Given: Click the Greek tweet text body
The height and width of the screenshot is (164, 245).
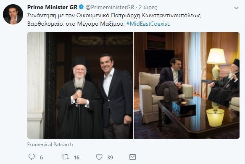Looking at the screenshot, I should coord(114,19).
